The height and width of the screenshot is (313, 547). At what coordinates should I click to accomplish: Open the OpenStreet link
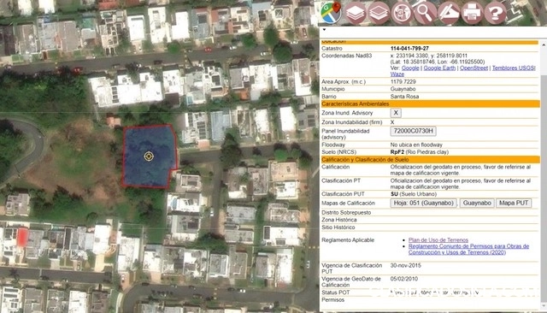coord(473,68)
